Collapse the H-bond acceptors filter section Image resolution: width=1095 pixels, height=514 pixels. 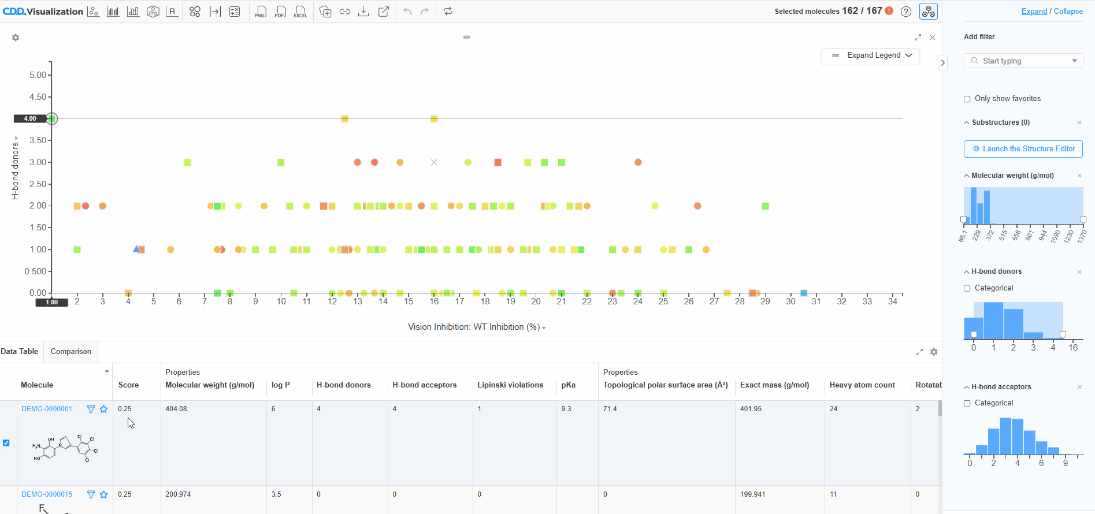point(967,387)
